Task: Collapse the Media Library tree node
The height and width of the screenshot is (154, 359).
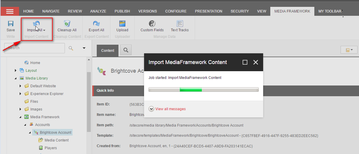Action: coord(16,78)
